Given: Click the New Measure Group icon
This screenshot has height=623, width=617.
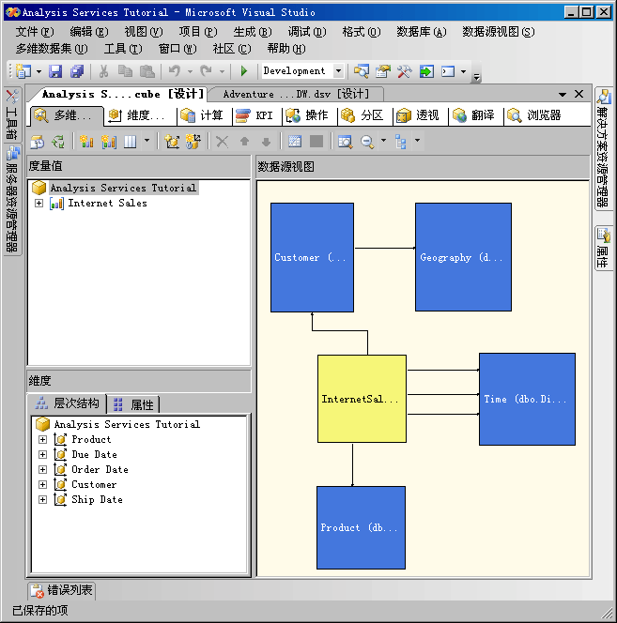Looking at the screenshot, I should pyautogui.click(x=109, y=142).
